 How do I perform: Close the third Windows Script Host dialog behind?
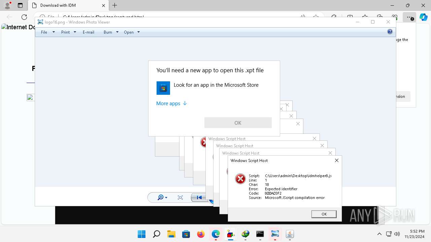point(322,146)
